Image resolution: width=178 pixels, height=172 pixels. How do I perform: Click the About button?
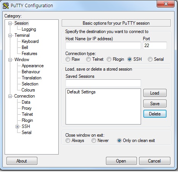(x=22, y=161)
